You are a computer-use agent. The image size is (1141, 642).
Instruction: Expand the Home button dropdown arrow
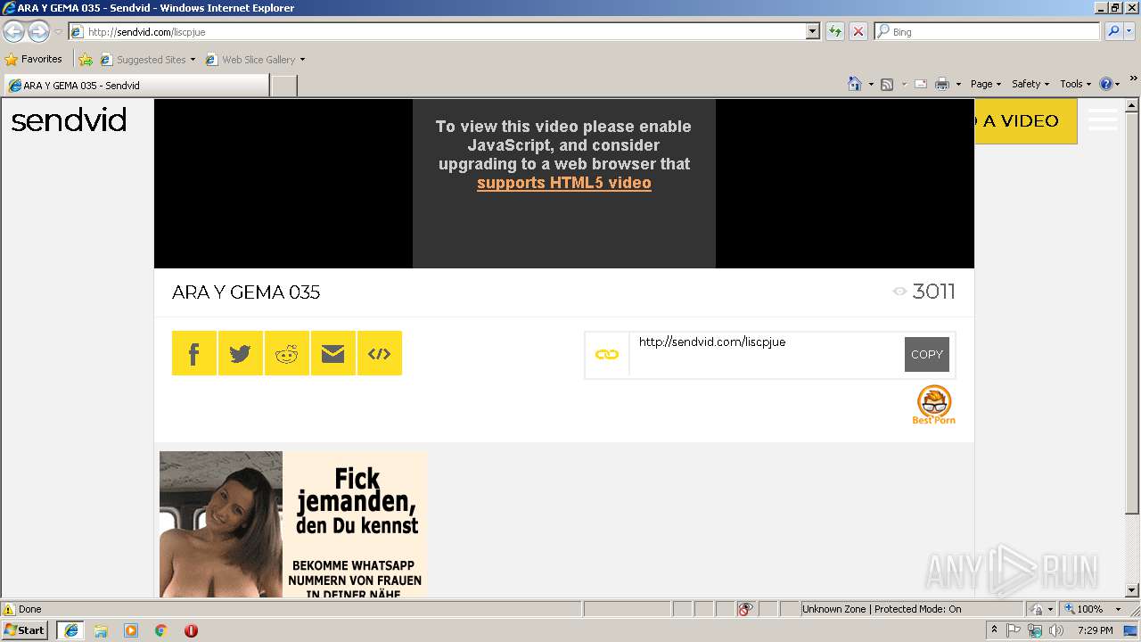tap(871, 84)
